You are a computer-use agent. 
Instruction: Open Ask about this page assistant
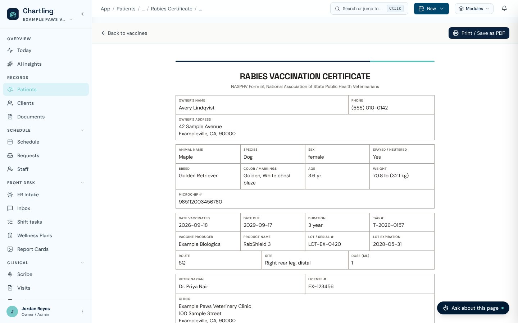click(473, 308)
